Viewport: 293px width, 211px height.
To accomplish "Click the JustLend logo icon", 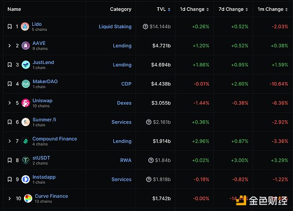I will [25, 65].
